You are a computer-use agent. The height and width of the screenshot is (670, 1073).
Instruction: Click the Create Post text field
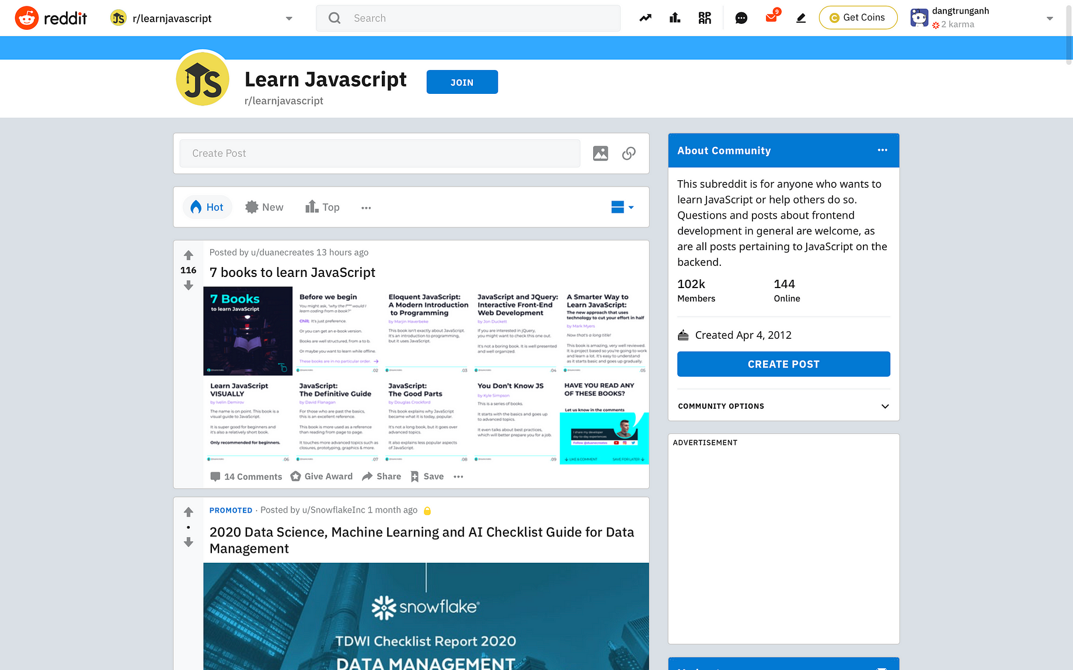click(x=380, y=153)
